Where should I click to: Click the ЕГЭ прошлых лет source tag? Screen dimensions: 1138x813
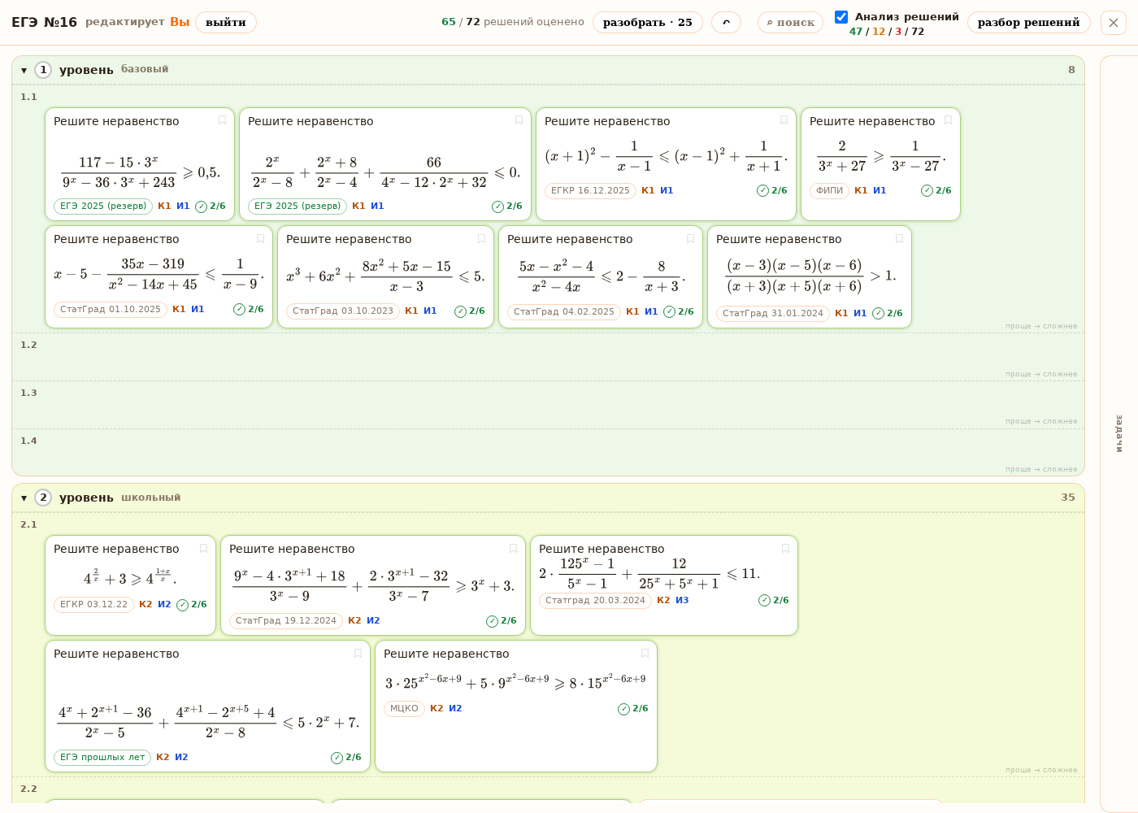click(x=102, y=757)
